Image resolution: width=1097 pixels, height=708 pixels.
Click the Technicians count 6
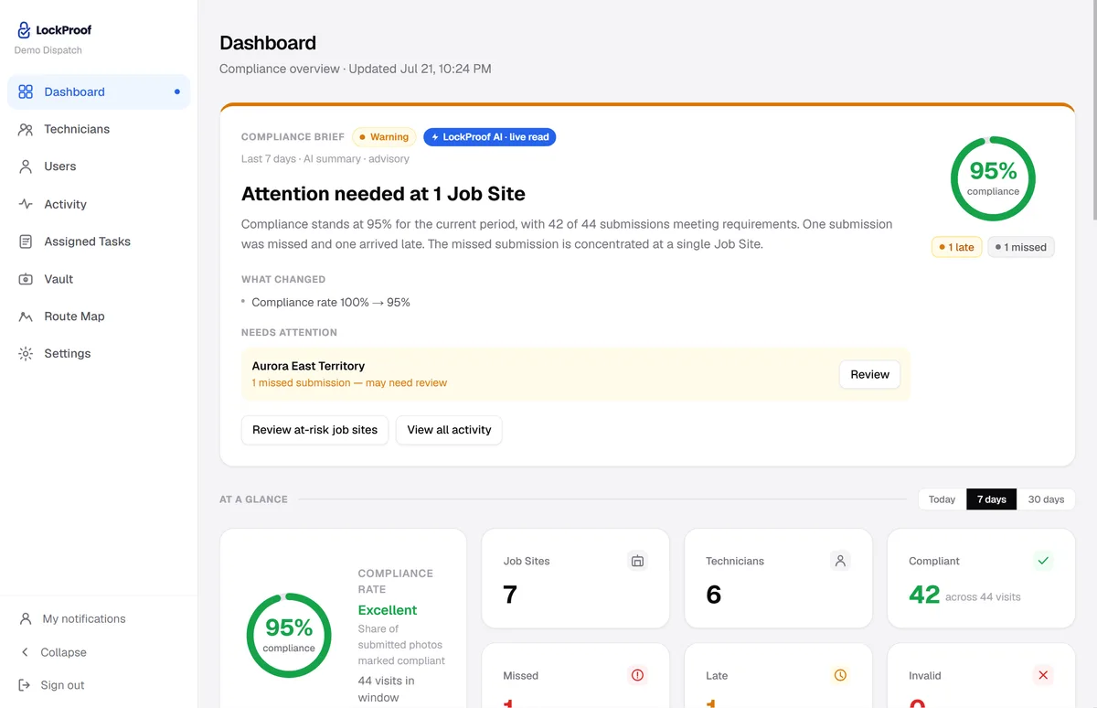click(713, 595)
